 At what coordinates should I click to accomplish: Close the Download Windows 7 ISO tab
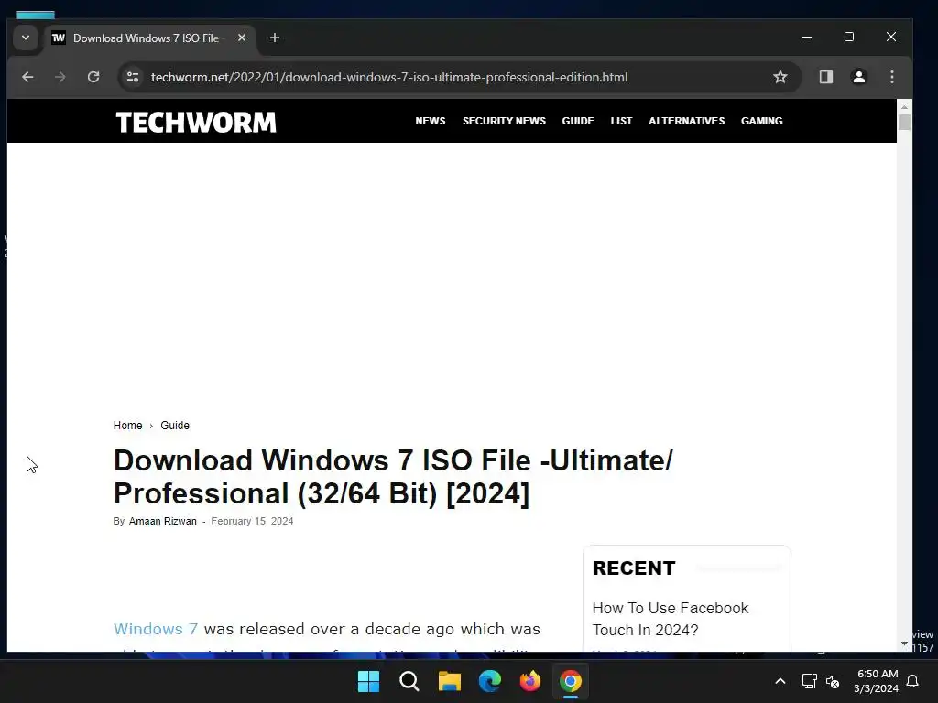pos(242,38)
